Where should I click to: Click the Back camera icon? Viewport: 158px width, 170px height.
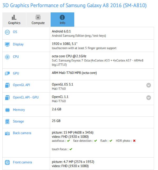tap(7, 133)
